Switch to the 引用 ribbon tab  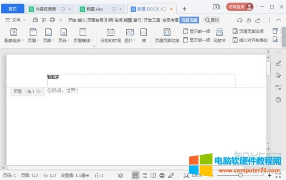[x=109, y=20]
